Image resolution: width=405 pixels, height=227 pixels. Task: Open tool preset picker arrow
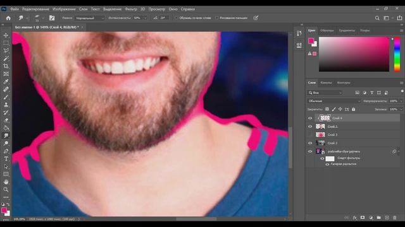(x=27, y=18)
